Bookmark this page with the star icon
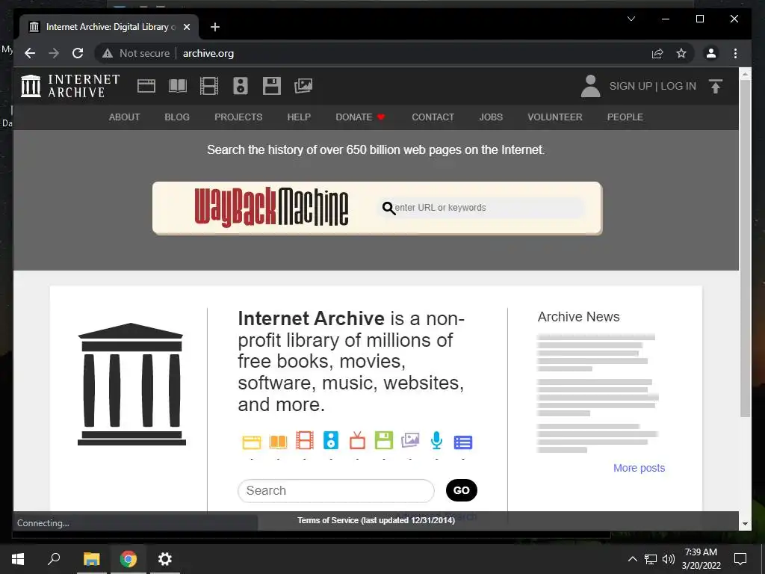Screen dimensions: 765x574 pos(681,53)
